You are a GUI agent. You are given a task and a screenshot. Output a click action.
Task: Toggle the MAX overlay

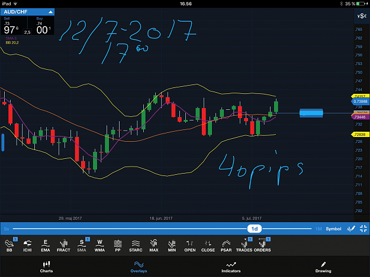click(x=154, y=245)
